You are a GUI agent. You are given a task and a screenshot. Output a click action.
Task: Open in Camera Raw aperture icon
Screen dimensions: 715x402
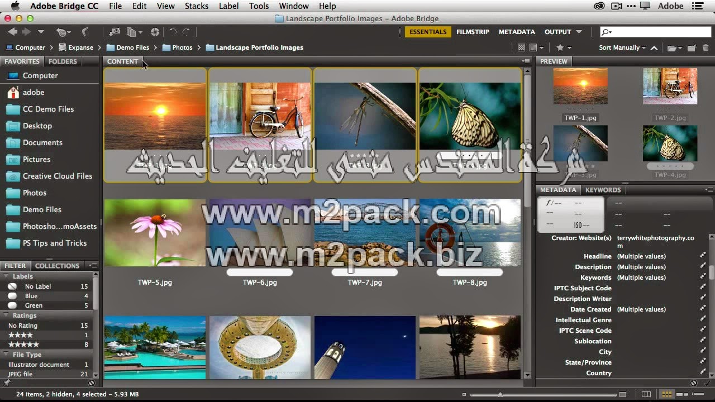point(155,32)
